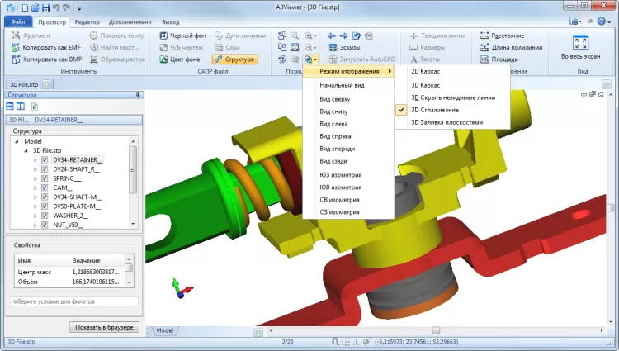Collapse the 3D File.stp tree node
619x351 pixels.
(26, 151)
